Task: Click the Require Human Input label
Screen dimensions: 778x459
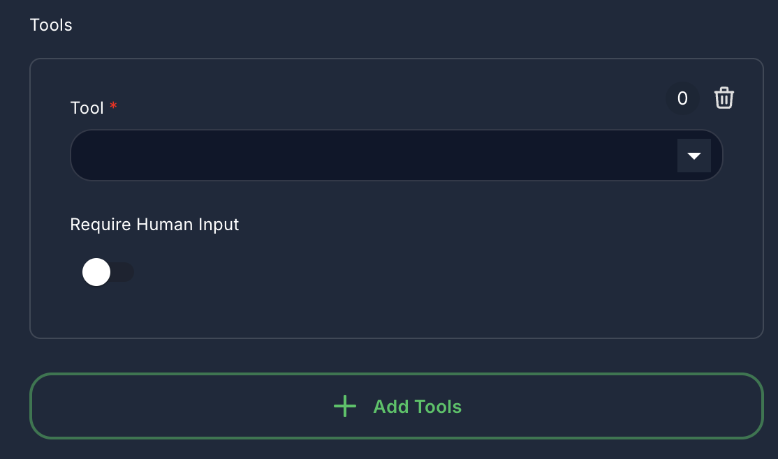Action: coord(154,224)
